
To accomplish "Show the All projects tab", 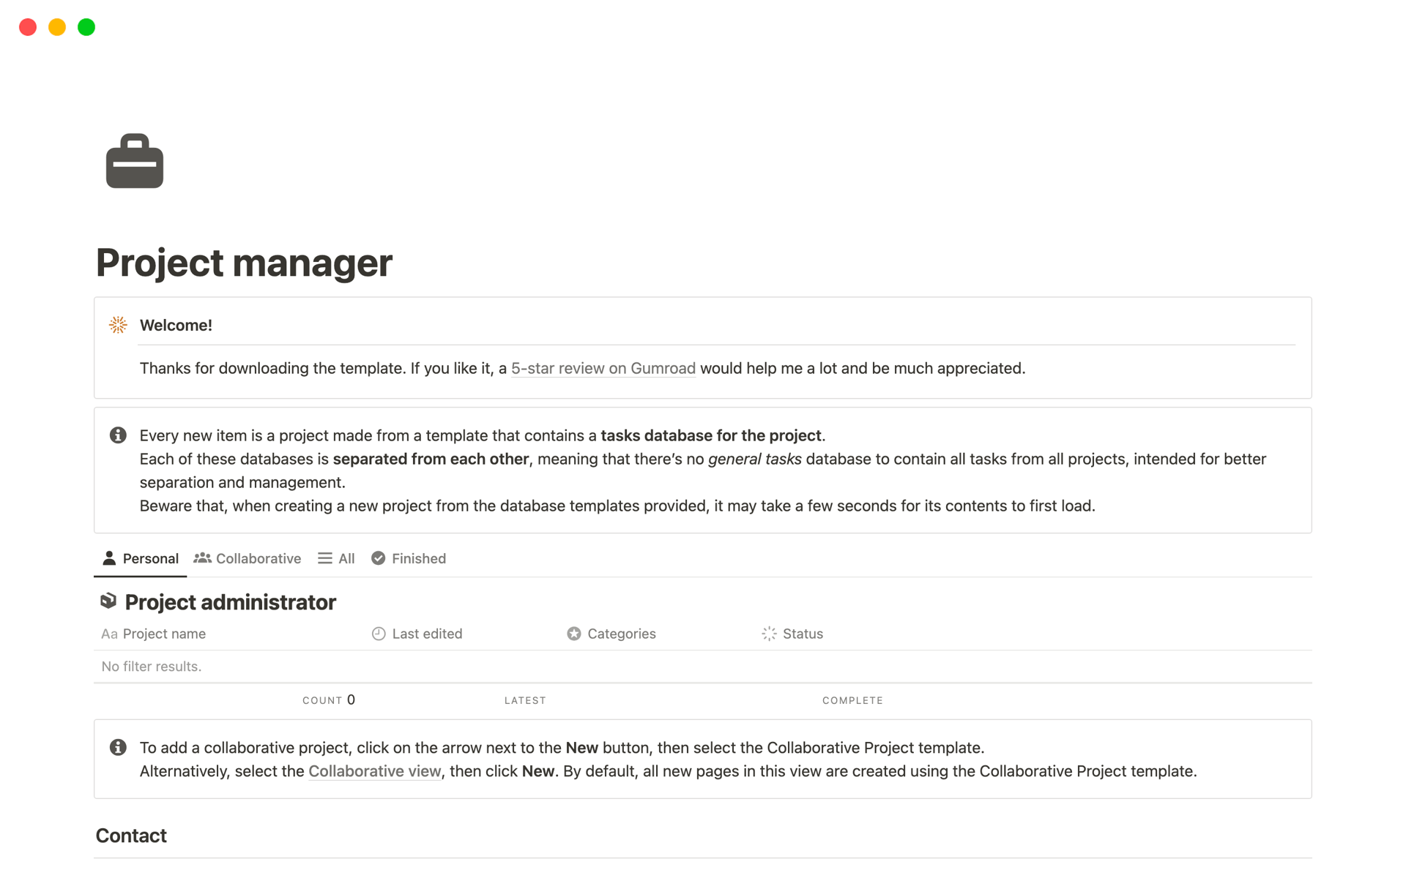I will [337, 558].
